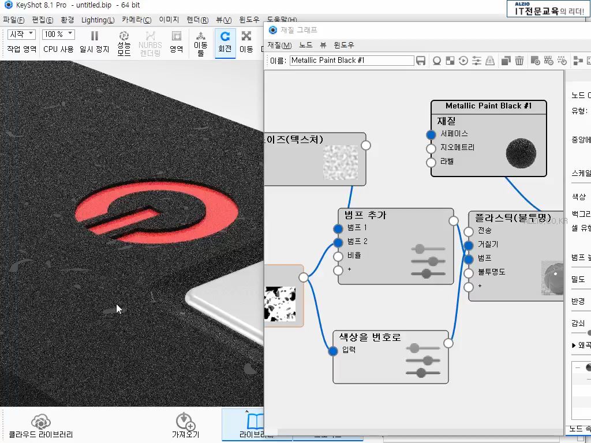Click the NURBS 렌더링 button
This screenshot has height=443, width=591.
(x=150, y=43)
